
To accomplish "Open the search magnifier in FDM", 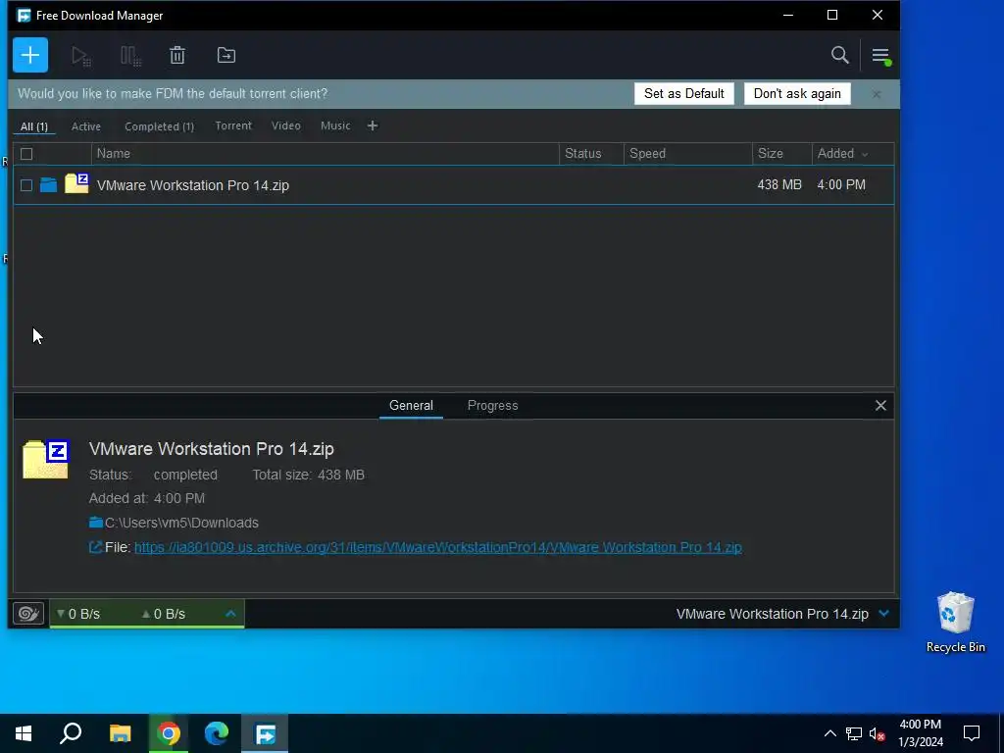I will (839, 55).
